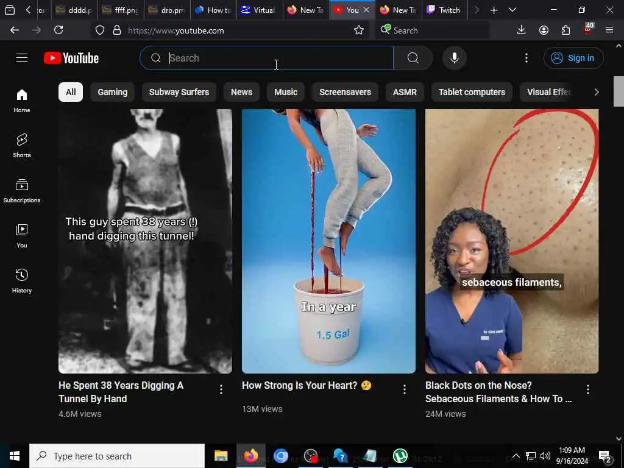The image size is (624, 468).
Task: Click the browser address bar URL
Action: pyautogui.click(x=176, y=30)
